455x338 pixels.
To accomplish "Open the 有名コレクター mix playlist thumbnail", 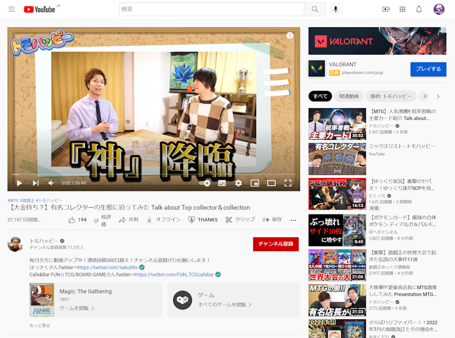I will pyautogui.click(x=337, y=159).
